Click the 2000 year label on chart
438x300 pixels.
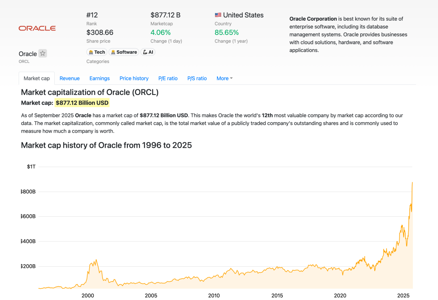tap(88, 296)
